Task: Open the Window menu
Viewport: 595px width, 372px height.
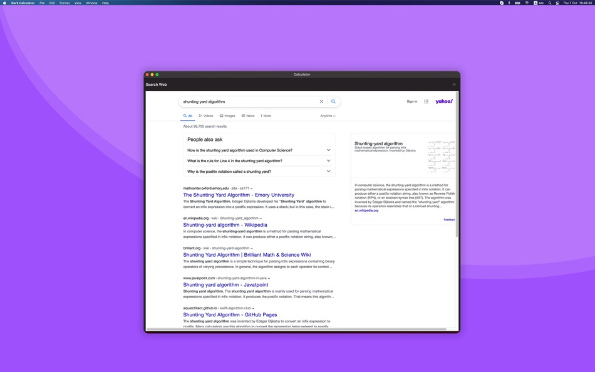Action: click(92, 3)
